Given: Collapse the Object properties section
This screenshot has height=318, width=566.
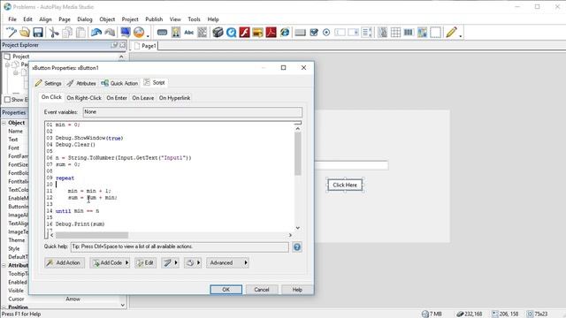Looking at the screenshot, I should (x=4, y=123).
